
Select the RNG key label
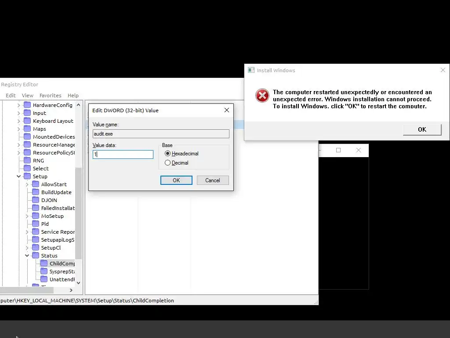39,161
